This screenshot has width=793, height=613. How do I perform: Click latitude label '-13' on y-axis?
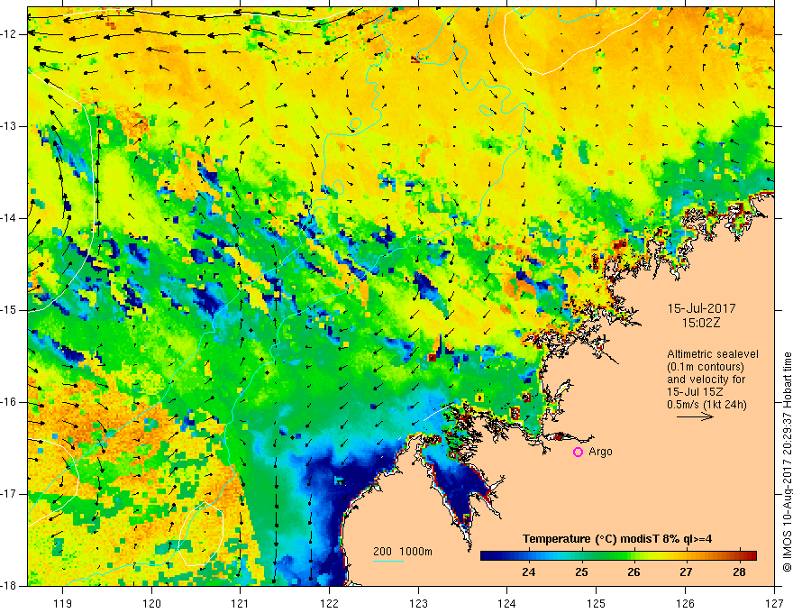coord(9,126)
